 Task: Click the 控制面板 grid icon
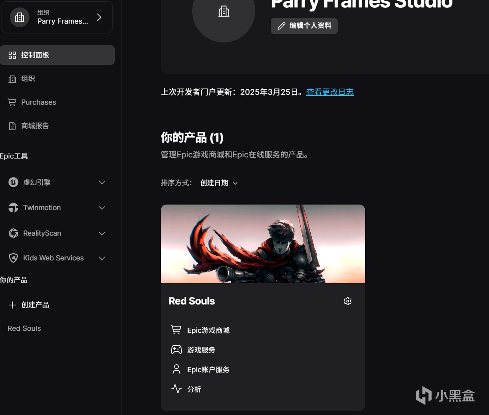(x=13, y=55)
